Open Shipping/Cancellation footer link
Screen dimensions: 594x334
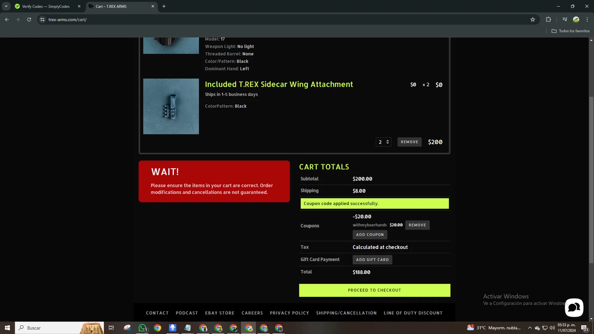pos(346,313)
